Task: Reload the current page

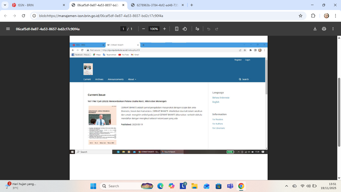Action: click(x=23, y=16)
